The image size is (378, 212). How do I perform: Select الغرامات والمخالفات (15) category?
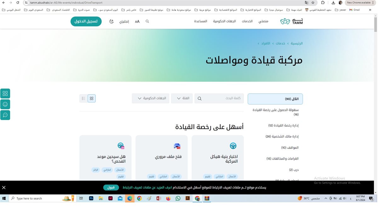[x=283, y=159]
